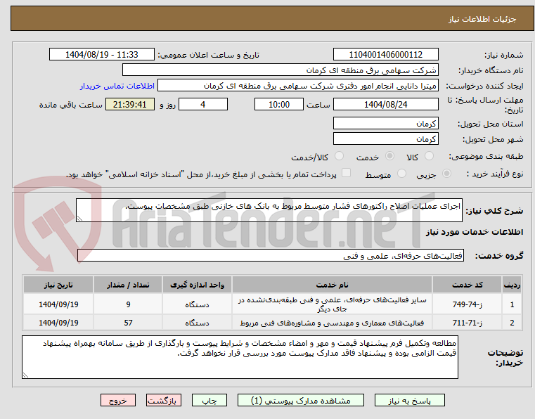This screenshot has height=419, width=535.
Task: Click row 1 date 1404/09/19
Action: 58,304
